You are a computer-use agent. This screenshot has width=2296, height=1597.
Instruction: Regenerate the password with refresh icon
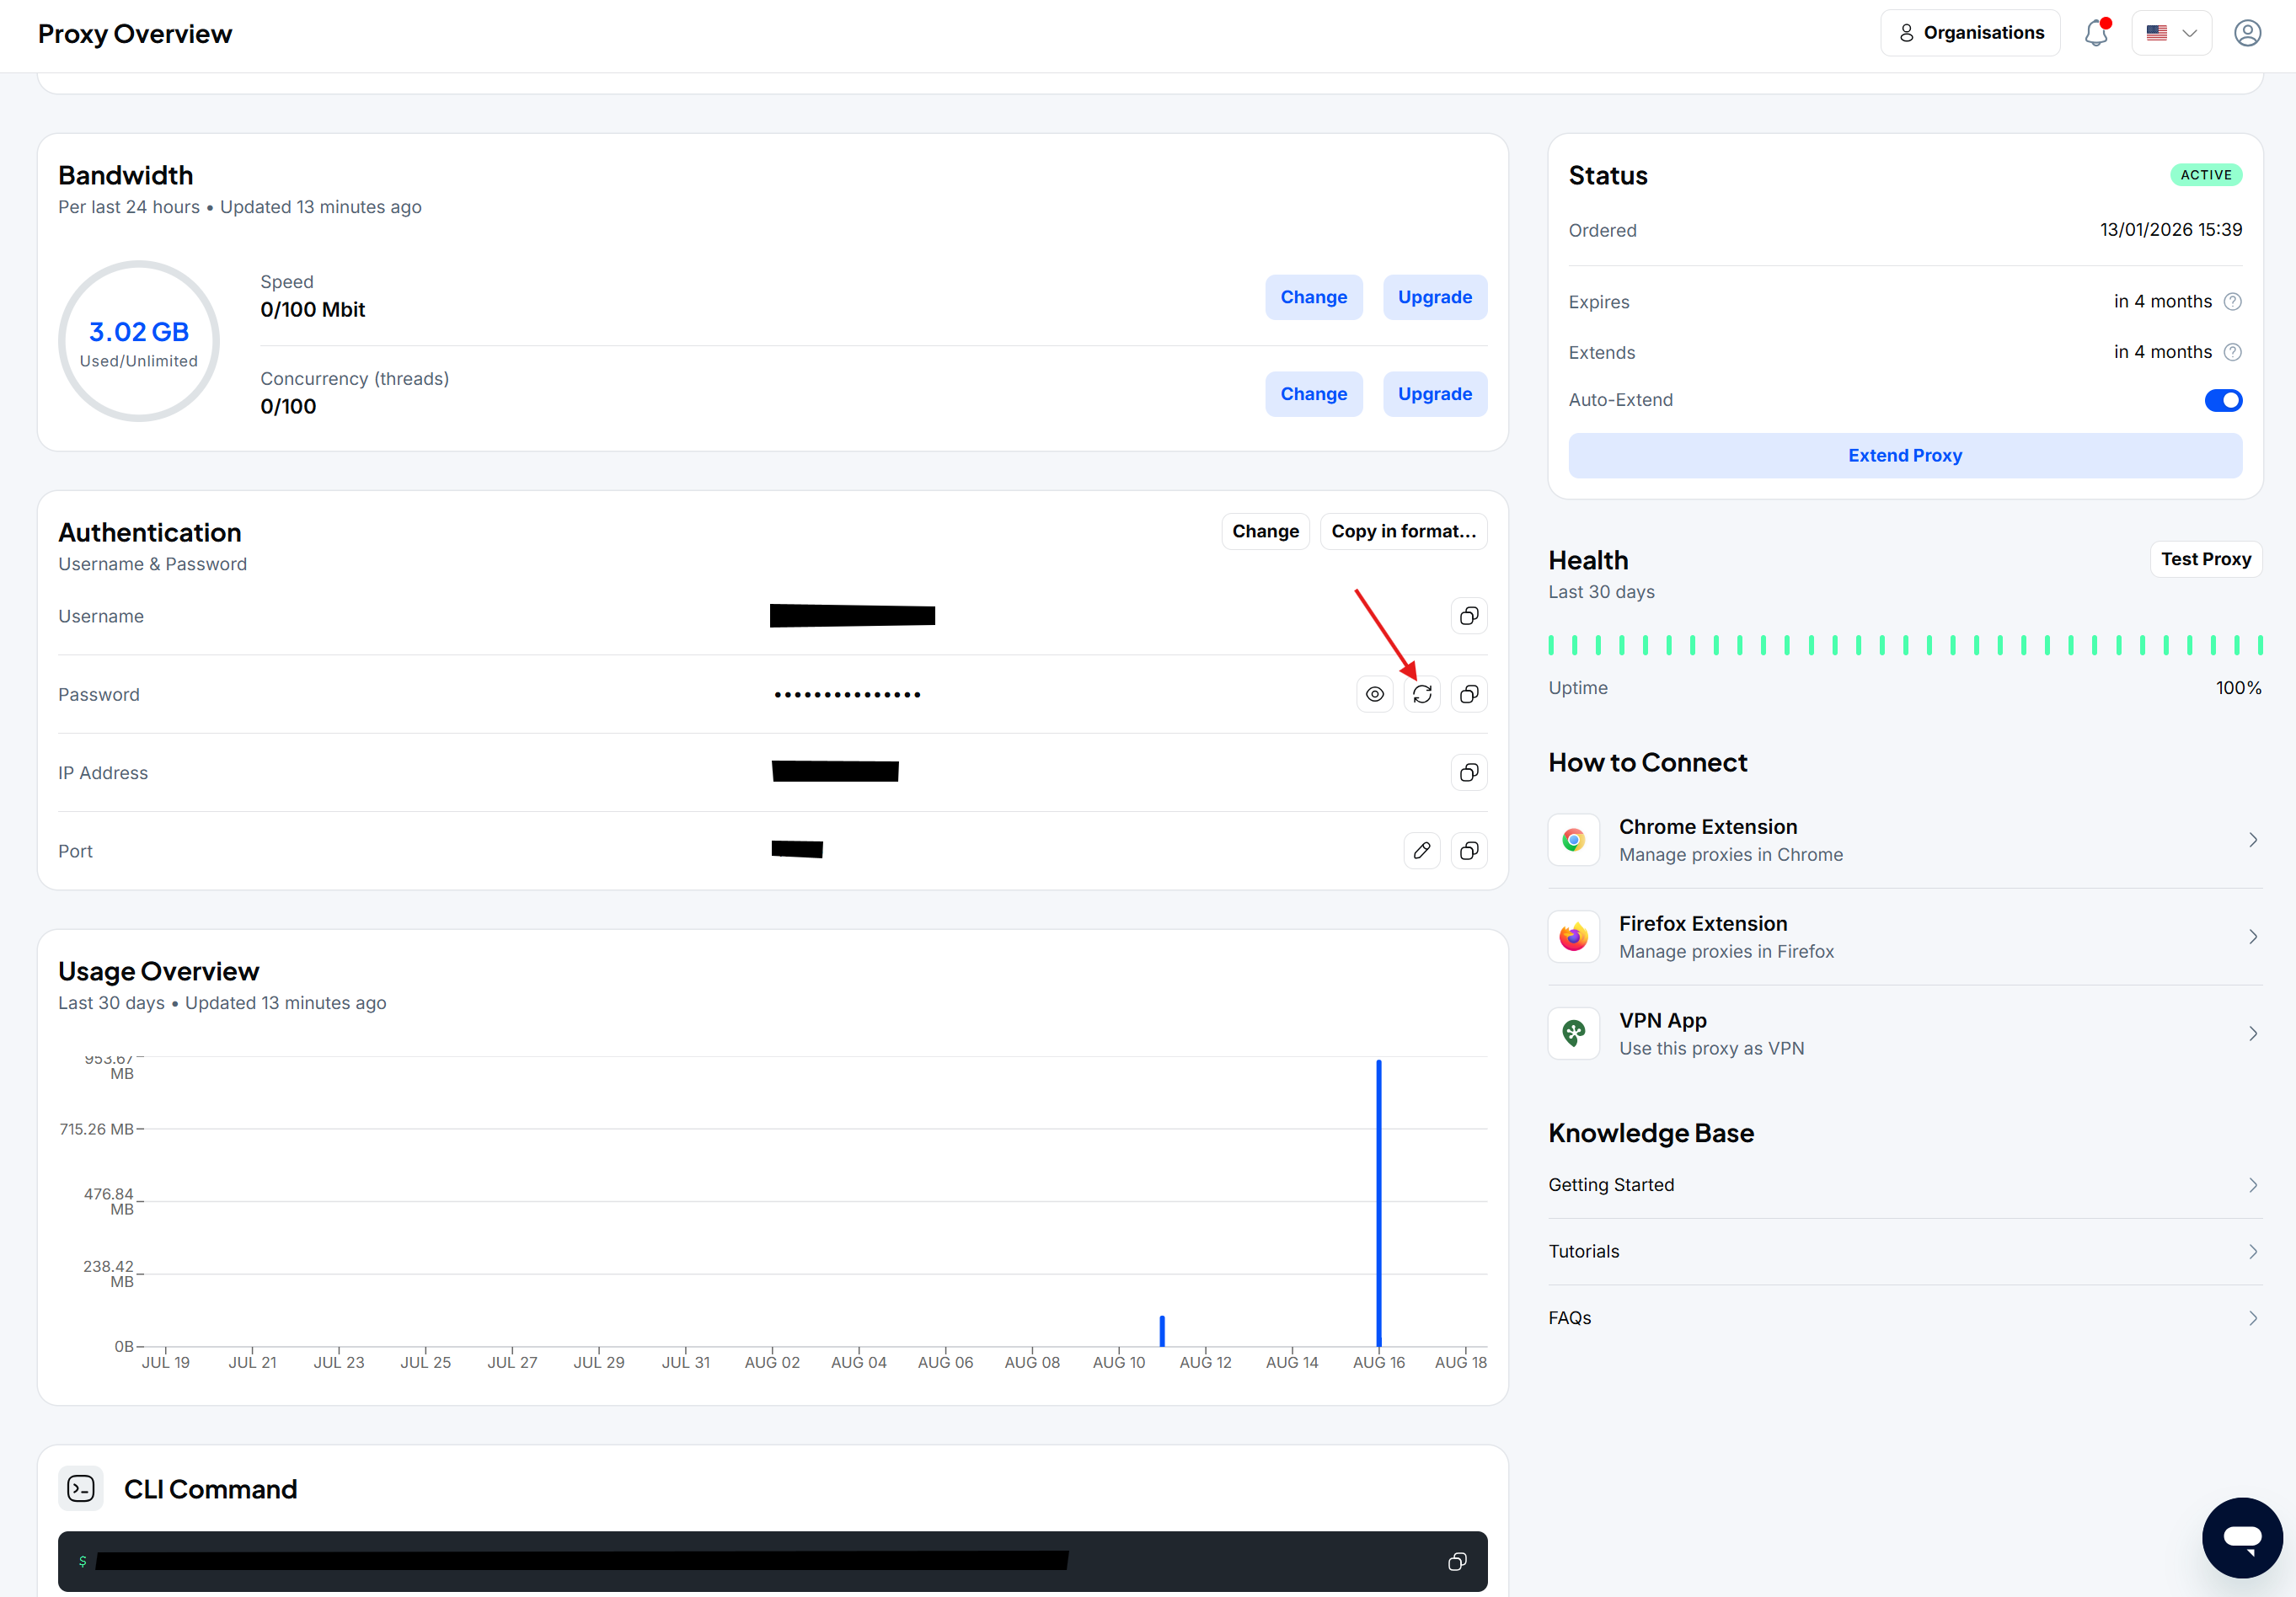1422,693
